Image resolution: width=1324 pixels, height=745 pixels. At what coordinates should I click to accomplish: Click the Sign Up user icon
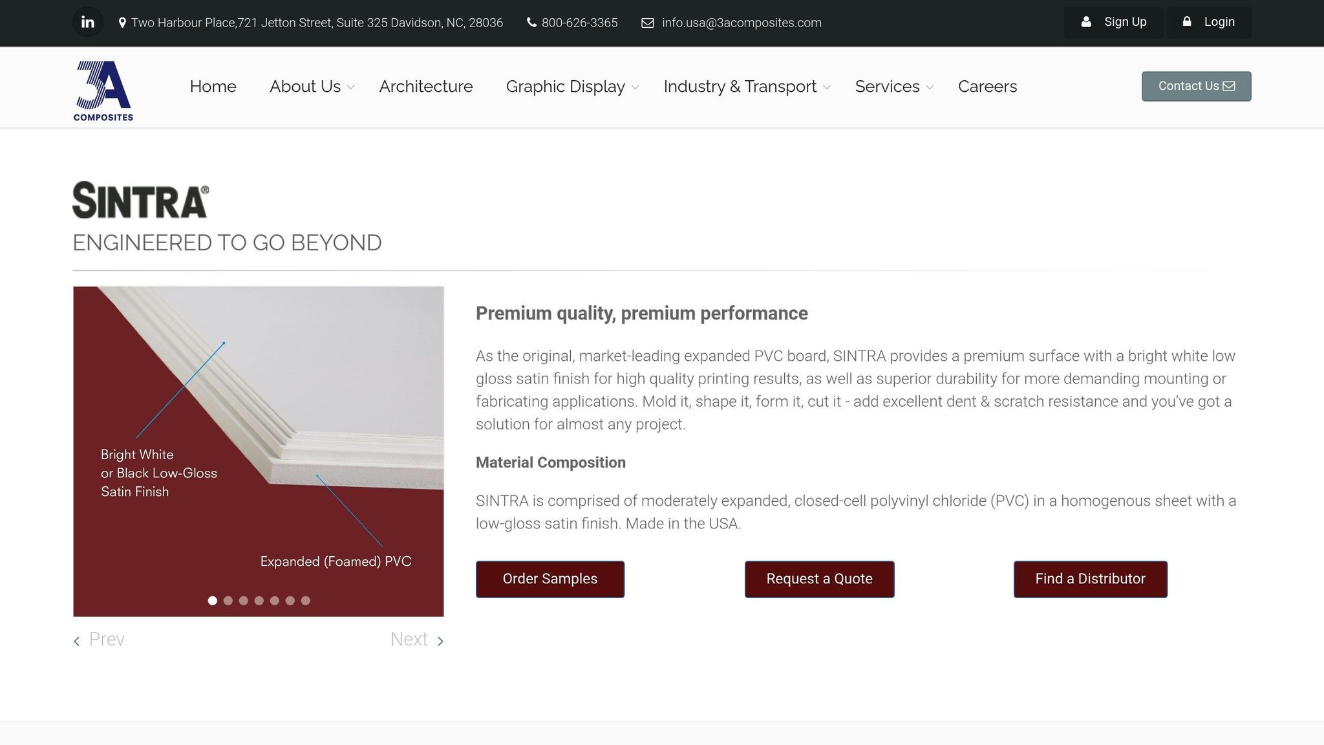pyautogui.click(x=1086, y=22)
